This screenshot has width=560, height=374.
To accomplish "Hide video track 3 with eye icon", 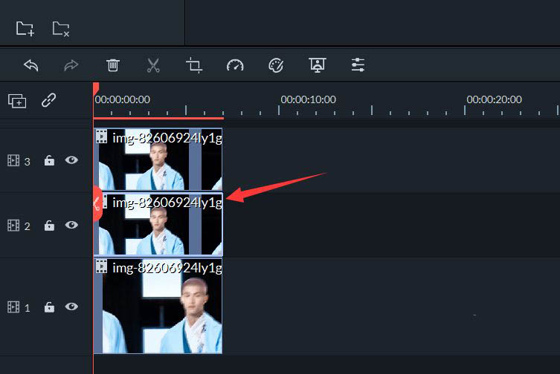I will click(x=71, y=160).
